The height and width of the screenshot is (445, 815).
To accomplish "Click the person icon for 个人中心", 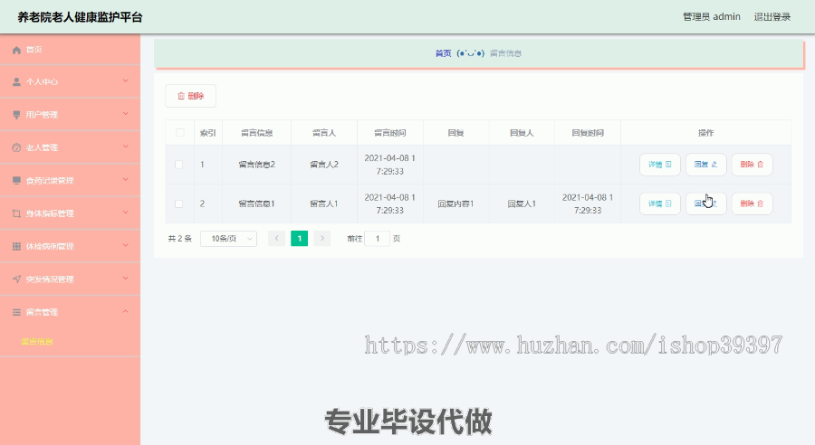I will [x=16, y=82].
